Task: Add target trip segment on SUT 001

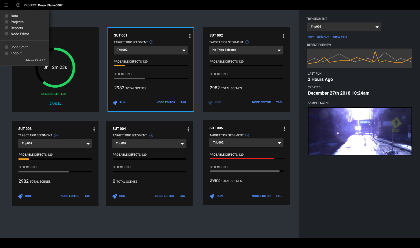Action: [x=151, y=42]
